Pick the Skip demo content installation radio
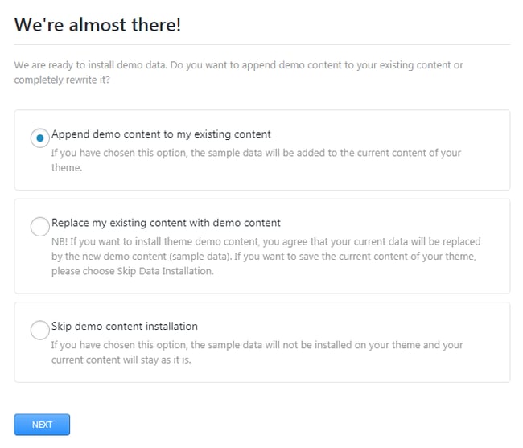 (39, 331)
